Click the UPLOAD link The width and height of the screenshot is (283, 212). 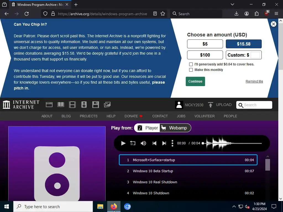(x=220, y=105)
